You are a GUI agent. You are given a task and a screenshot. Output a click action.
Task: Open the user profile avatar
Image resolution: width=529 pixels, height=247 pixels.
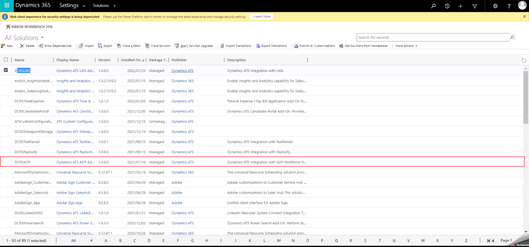tap(522, 5)
